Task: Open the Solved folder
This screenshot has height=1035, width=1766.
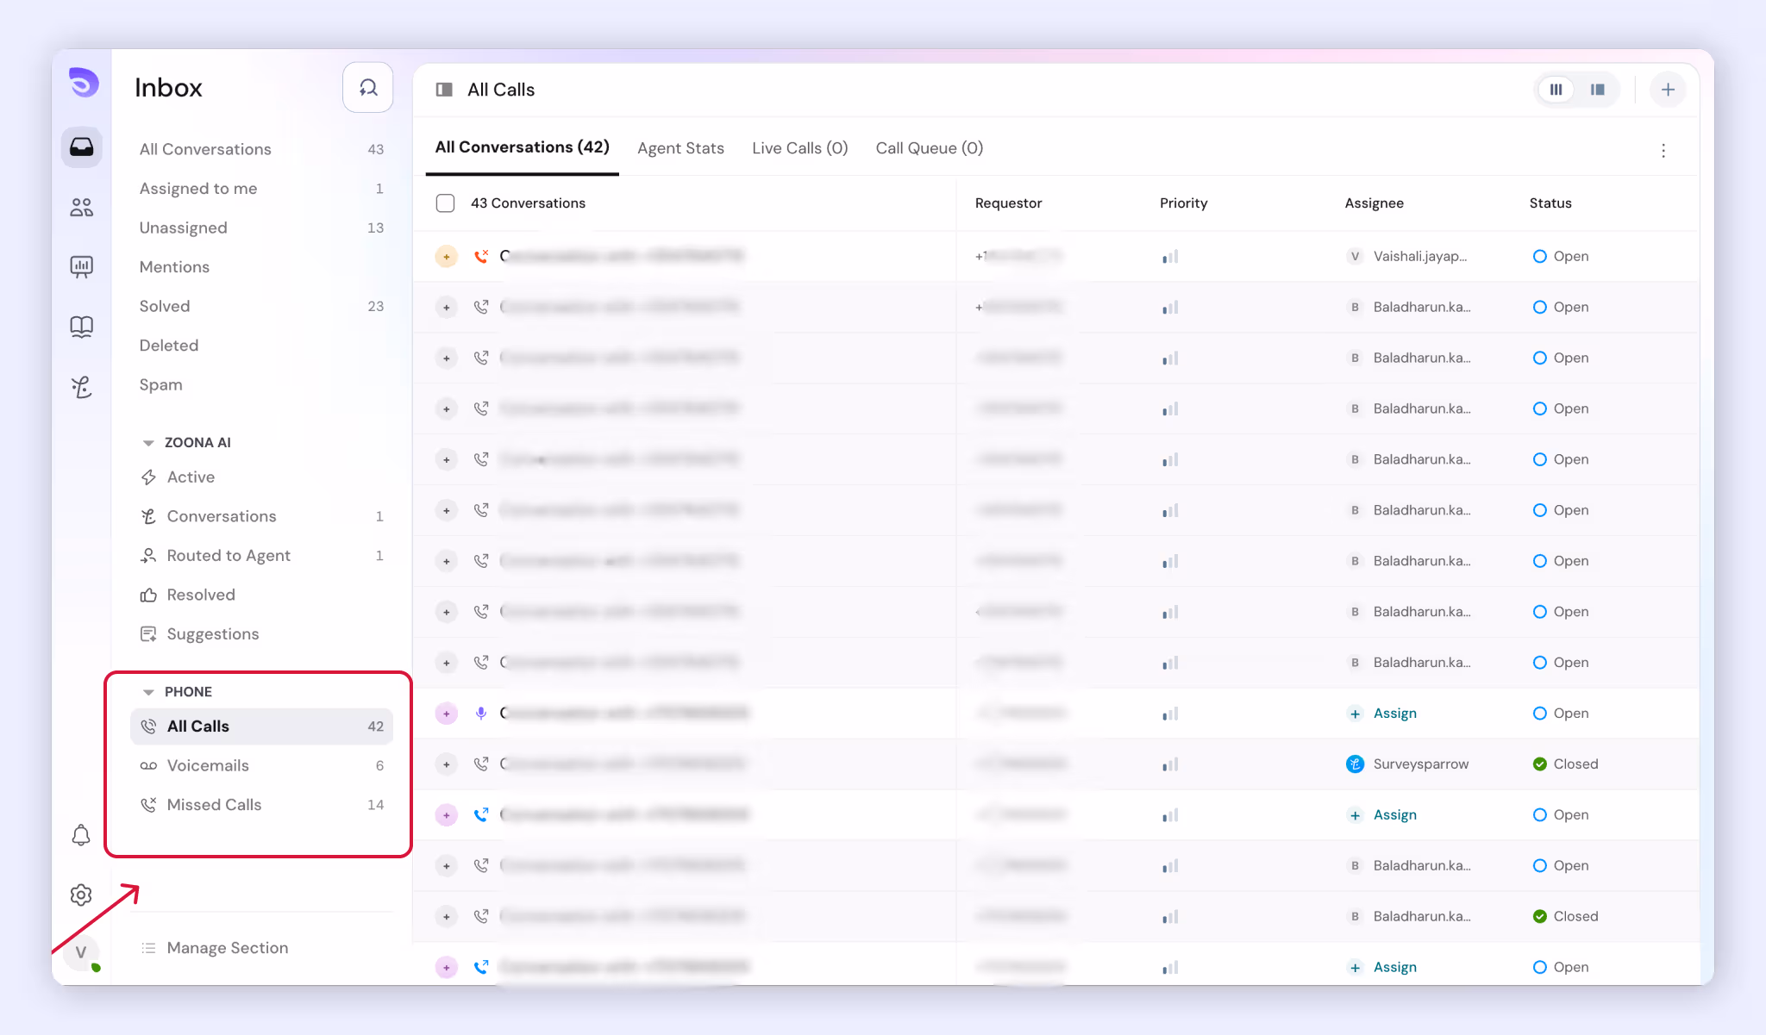Action: tap(261, 306)
